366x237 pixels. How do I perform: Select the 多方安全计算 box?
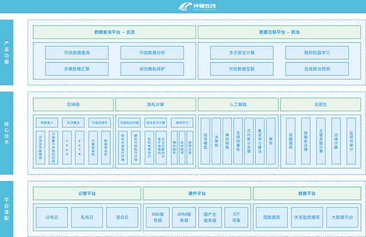241,53
